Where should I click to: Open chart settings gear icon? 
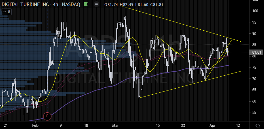[258, 126]
